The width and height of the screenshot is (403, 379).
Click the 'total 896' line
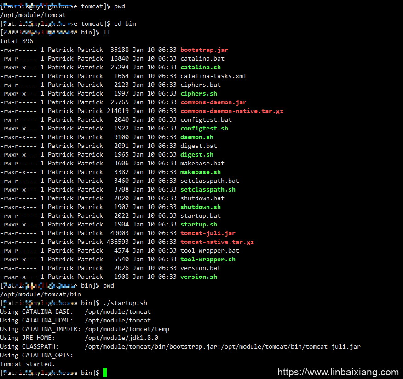[17, 41]
